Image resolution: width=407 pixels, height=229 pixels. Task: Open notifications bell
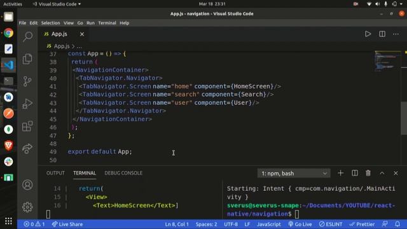point(397,224)
